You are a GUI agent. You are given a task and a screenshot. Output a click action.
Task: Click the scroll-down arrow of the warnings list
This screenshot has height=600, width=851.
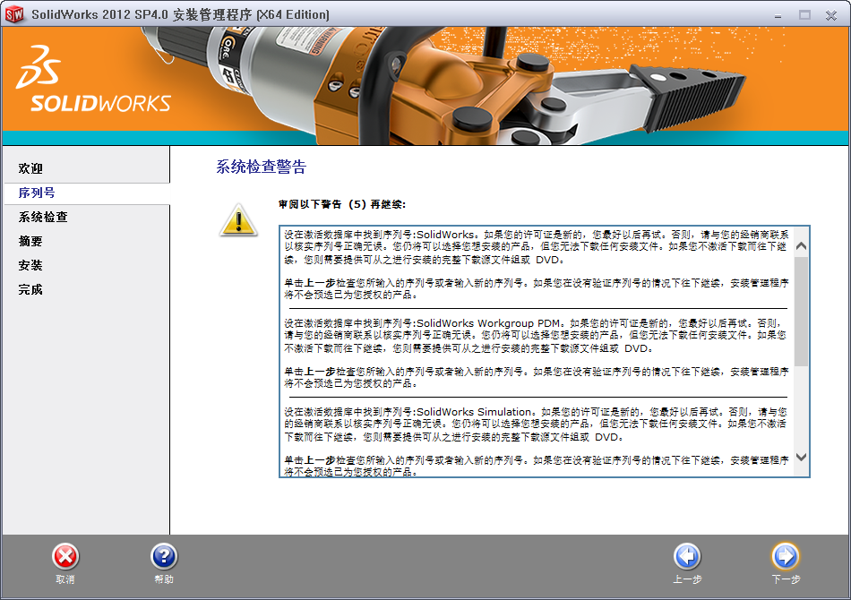pyautogui.click(x=801, y=457)
